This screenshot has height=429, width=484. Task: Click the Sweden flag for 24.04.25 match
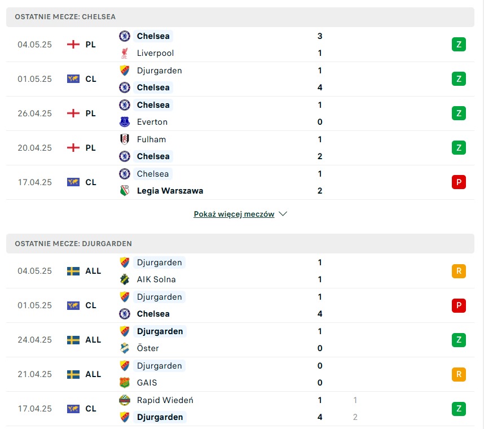click(x=73, y=340)
